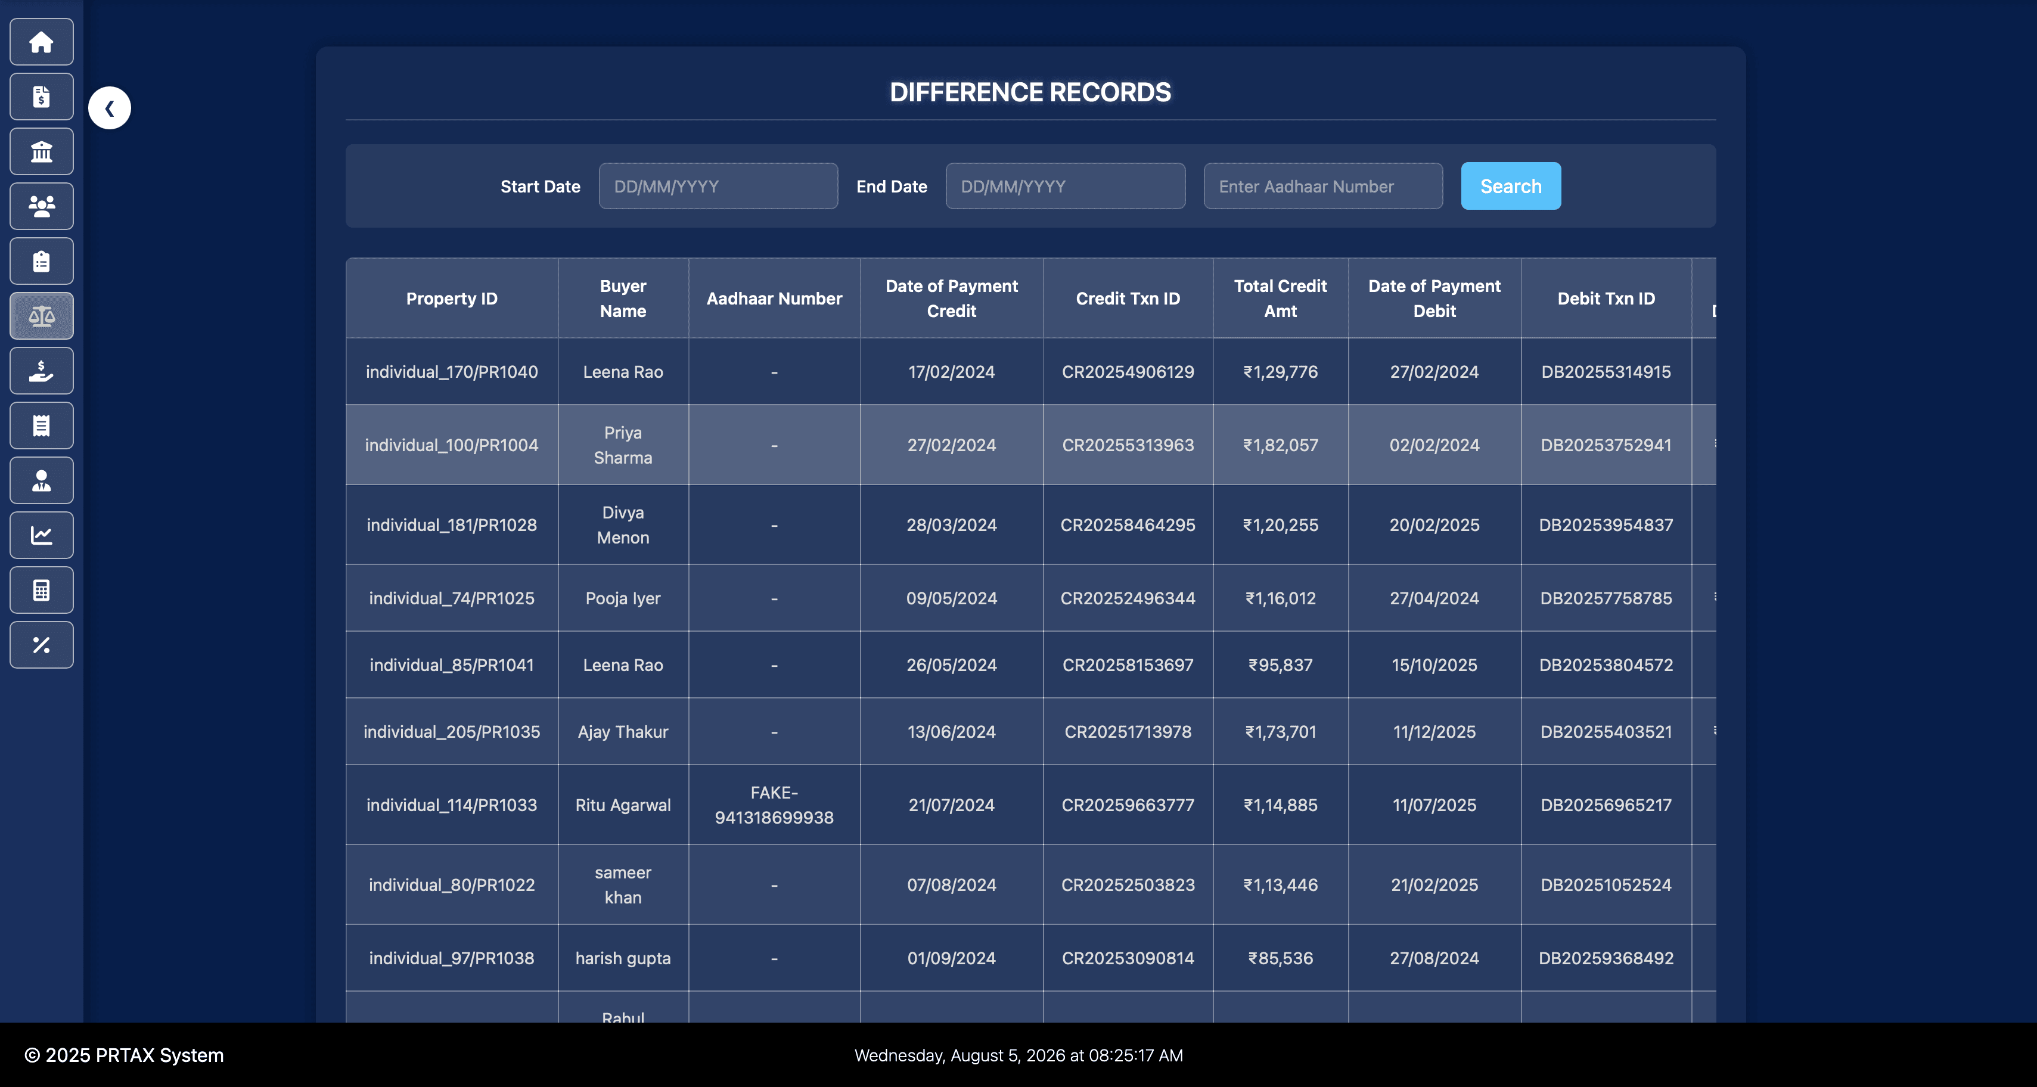Click the Aadhaar Number column header
Image resolution: width=2037 pixels, height=1087 pixels.
coord(774,298)
